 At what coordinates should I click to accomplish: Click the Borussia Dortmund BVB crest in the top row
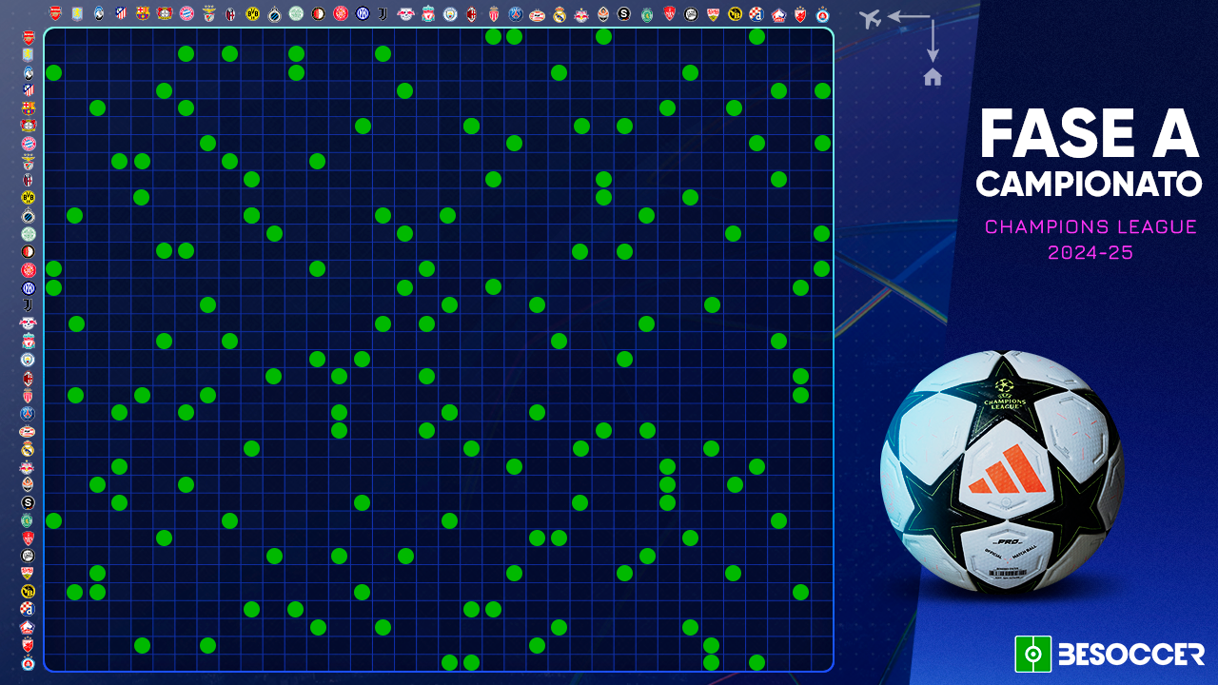252,13
